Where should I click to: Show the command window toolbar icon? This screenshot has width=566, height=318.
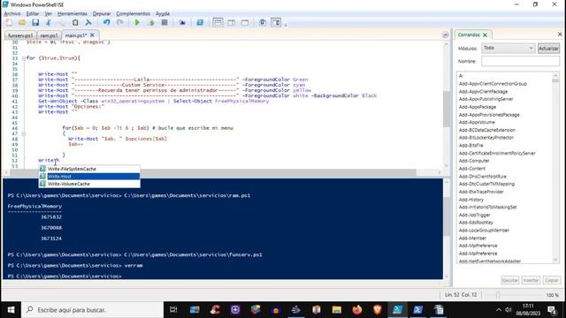point(263,23)
